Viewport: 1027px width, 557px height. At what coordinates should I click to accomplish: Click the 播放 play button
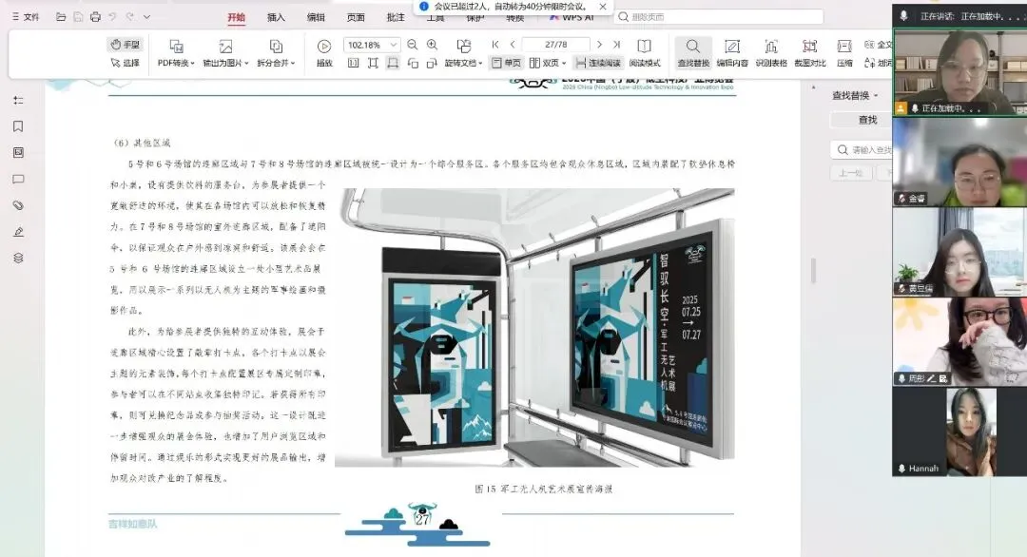(324, 53)
